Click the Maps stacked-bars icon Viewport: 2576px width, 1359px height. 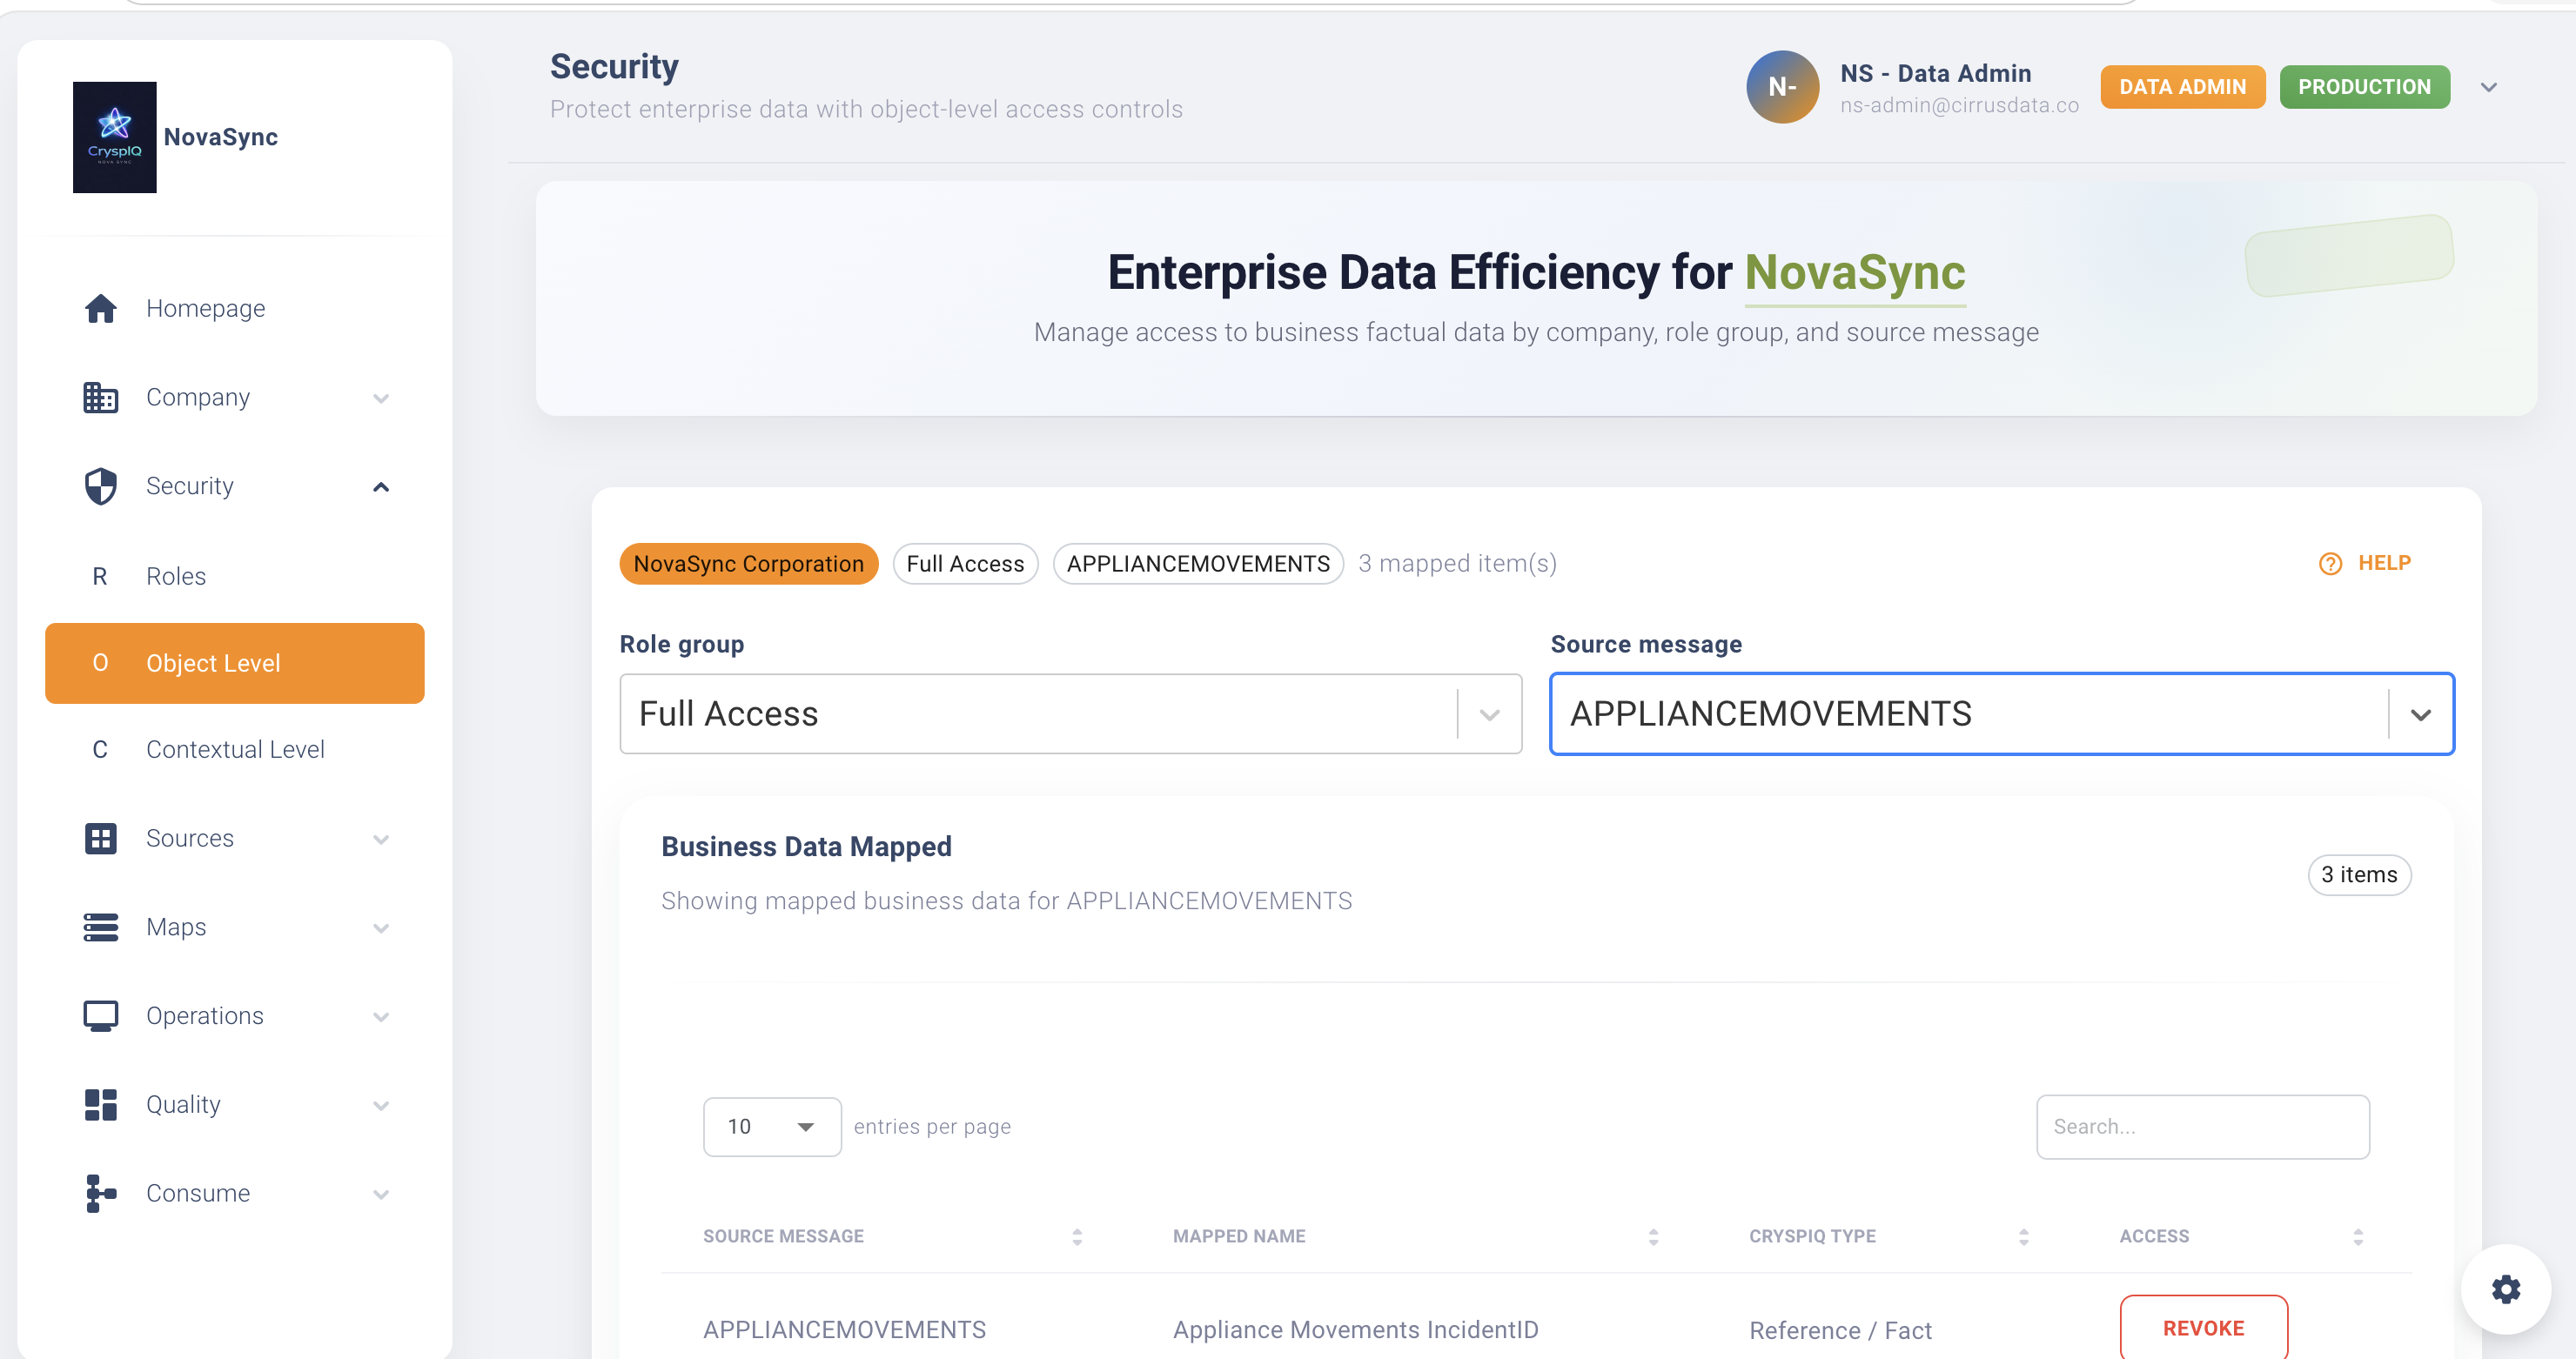(100, 927)
